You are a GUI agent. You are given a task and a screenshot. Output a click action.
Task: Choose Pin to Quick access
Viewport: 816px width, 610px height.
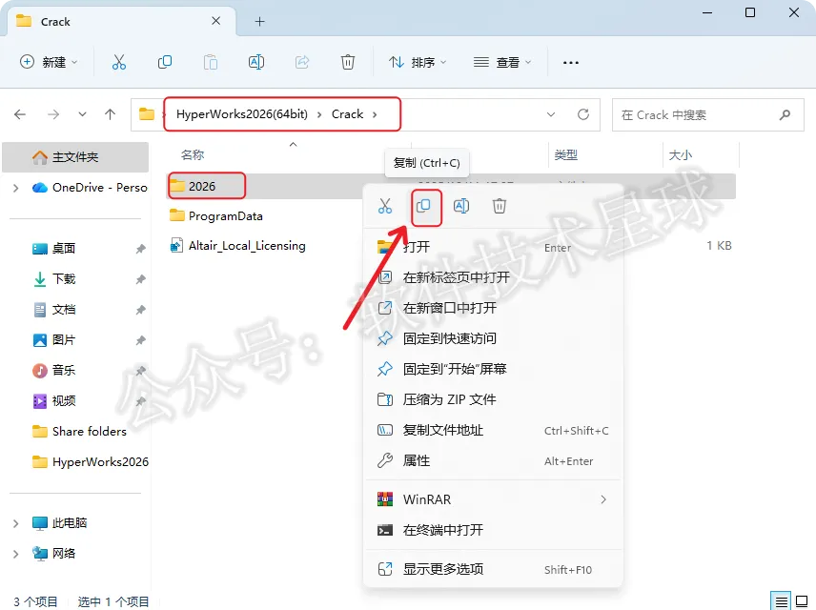493,338
